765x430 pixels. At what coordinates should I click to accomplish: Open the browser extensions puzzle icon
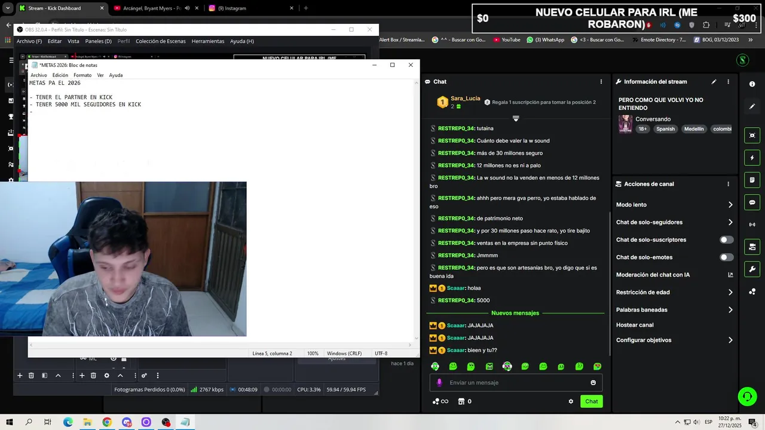point(706,25)
